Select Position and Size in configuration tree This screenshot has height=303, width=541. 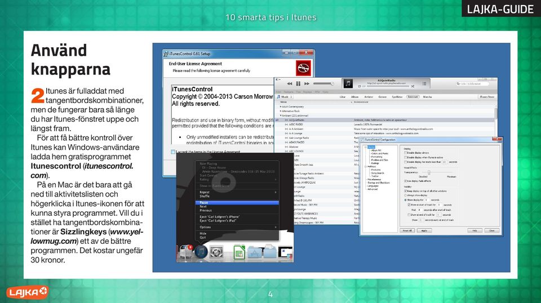tap(379, 160)
